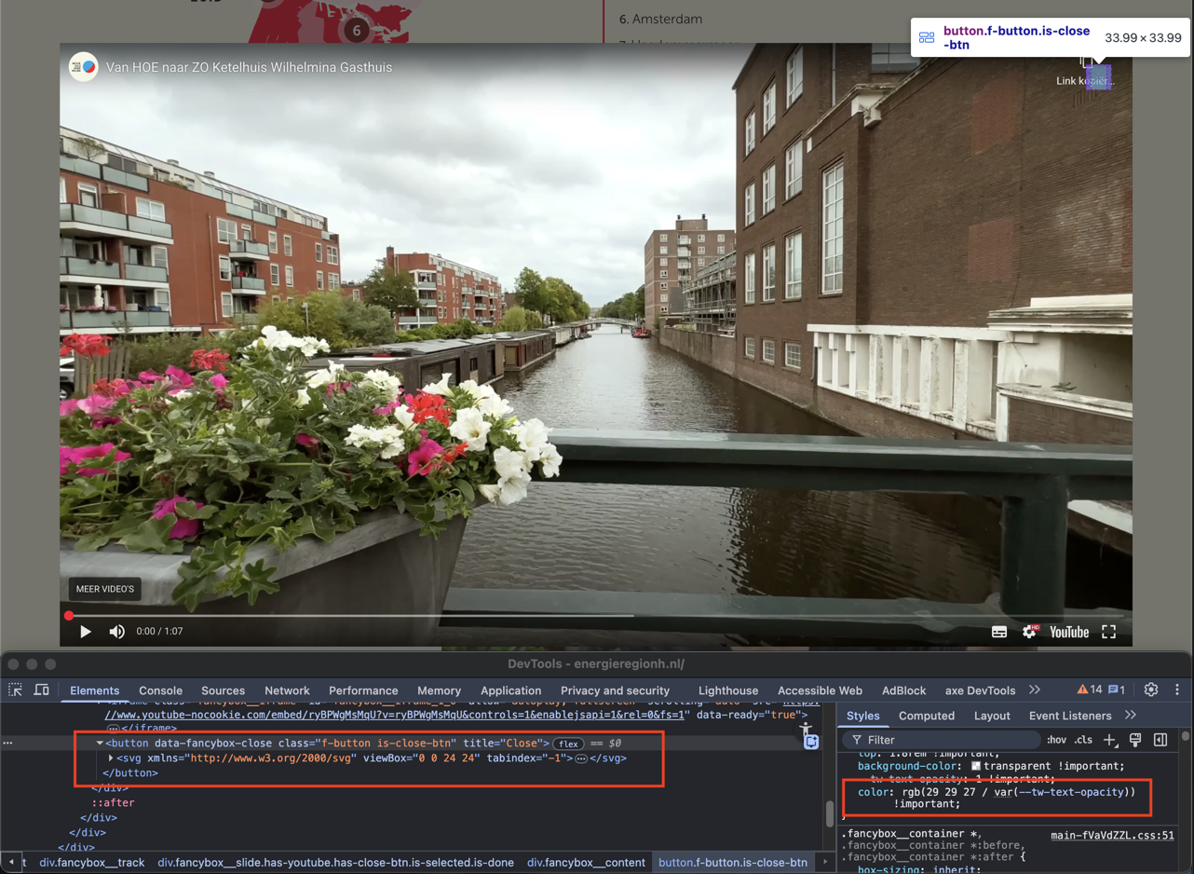Image resolution: width=1194 pixels, height=874 pixels.
Task: Turn on video subtitles
Action: point(998,632)
